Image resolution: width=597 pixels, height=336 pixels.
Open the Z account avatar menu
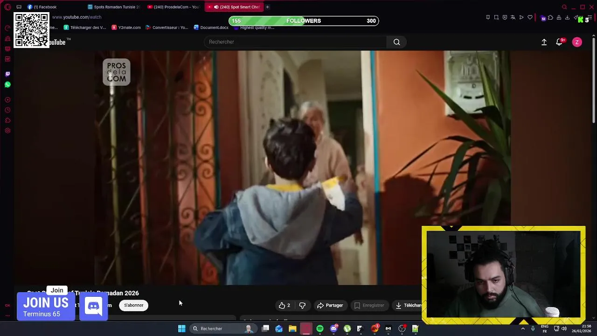tap(577, 42)
